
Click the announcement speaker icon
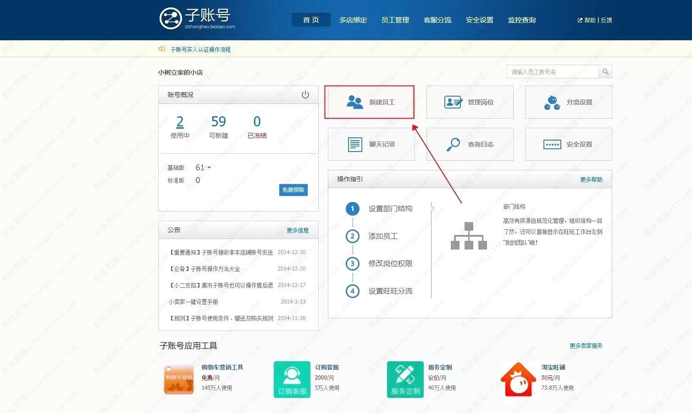pyautogui.click(x=161, y=49)
